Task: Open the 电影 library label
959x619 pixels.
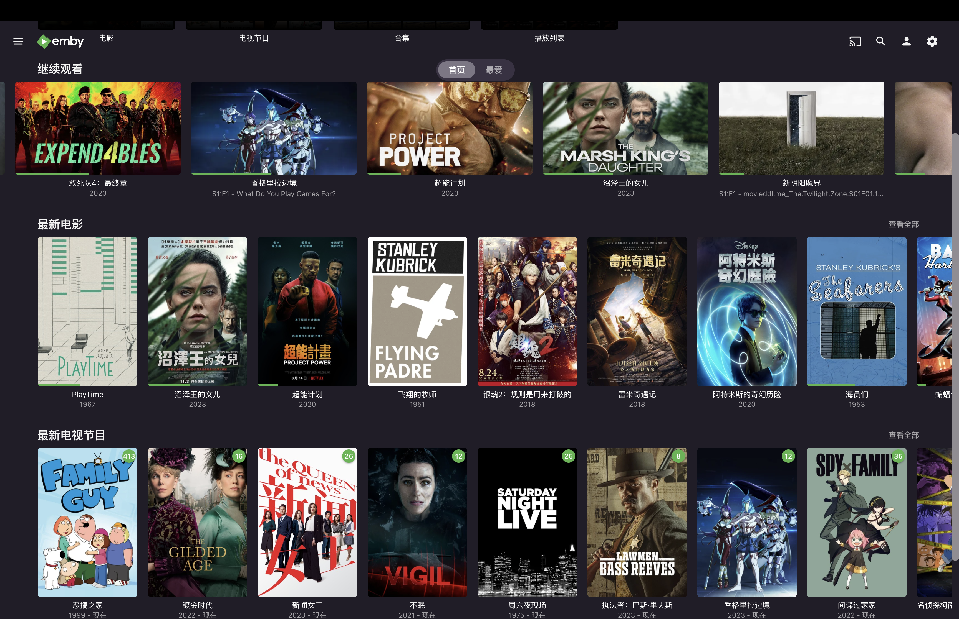Action: (x=107, y=38)
